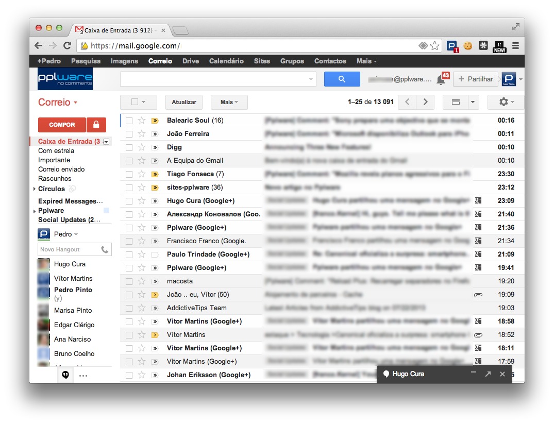Click the Pplware label color square
This screenshot has width=554, height=424.
click(106, 211)
